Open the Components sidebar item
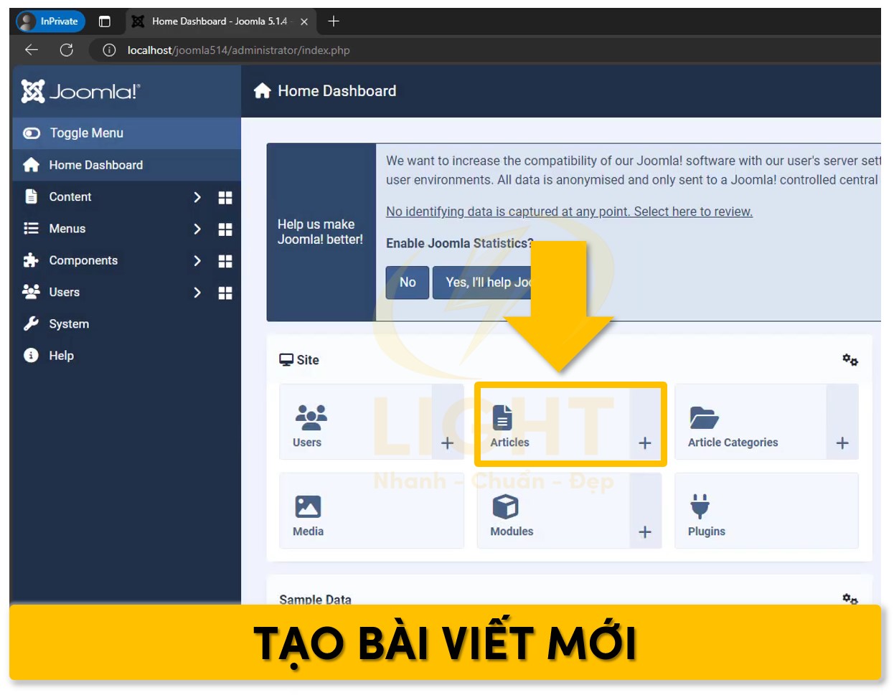894x695 pixels. pos(83,260)
